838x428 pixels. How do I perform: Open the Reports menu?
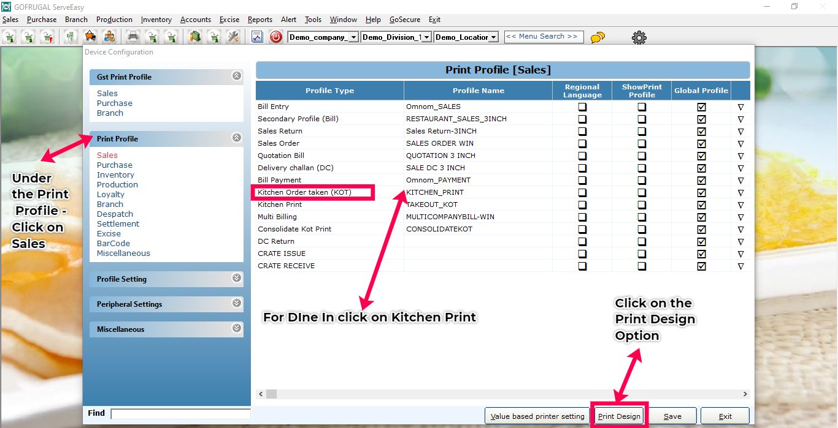tap(260, 20)
